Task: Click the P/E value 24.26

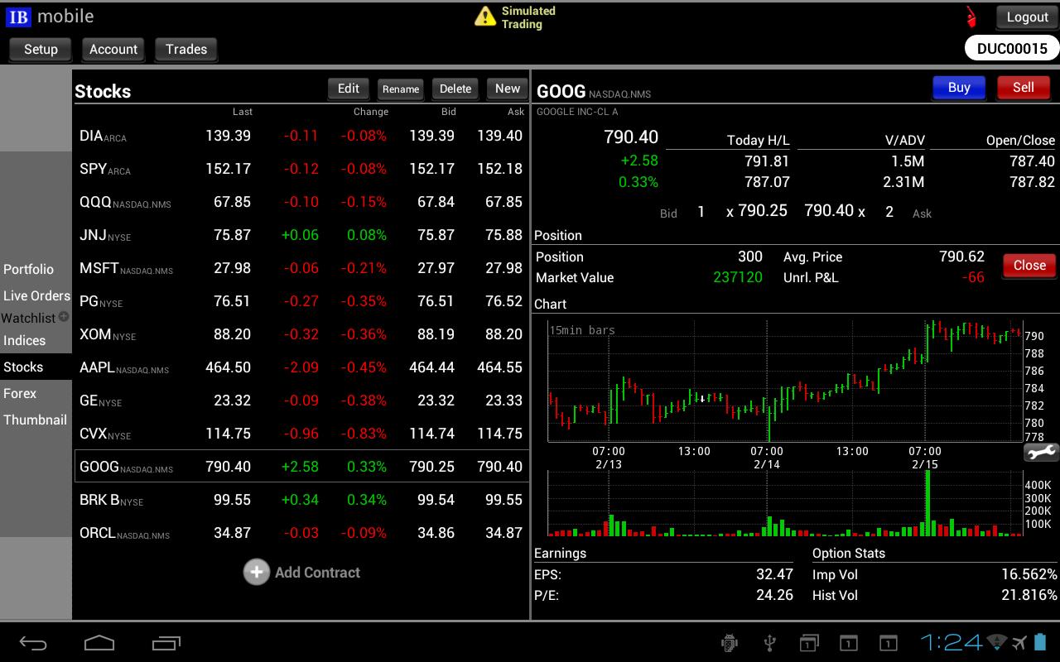Action: point(775,595)
